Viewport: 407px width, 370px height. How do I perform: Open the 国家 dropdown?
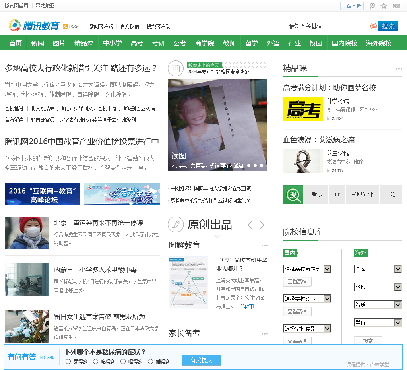378,269
